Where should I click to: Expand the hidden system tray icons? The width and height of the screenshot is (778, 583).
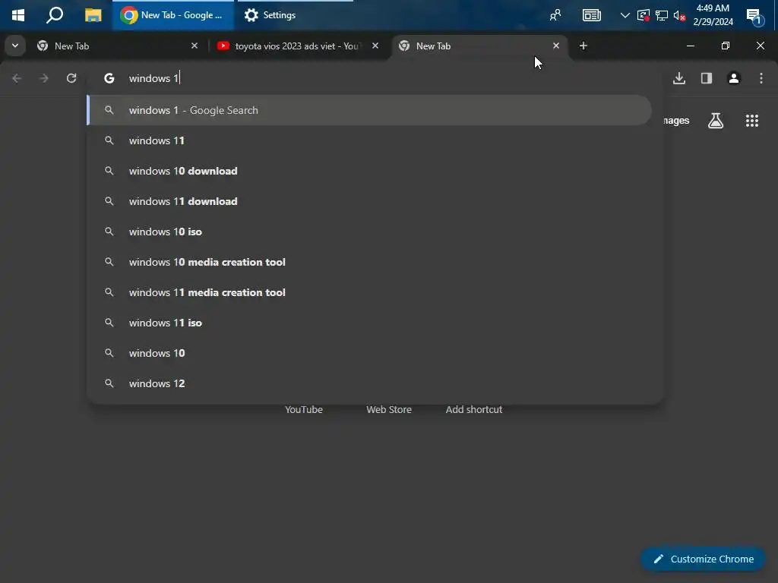pyautogui.click(x=625, y=15)
